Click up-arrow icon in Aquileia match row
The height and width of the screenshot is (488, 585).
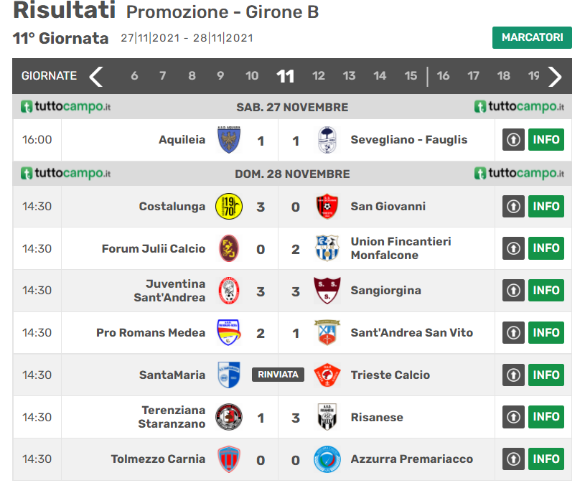tap(513, 140)
